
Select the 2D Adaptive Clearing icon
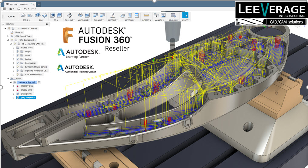(x=38, y=15)
